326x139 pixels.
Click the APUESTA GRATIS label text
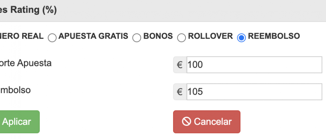93,36
